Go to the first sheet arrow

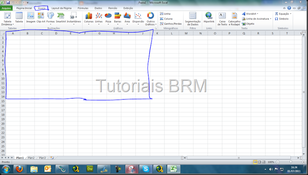coord(2,158)
